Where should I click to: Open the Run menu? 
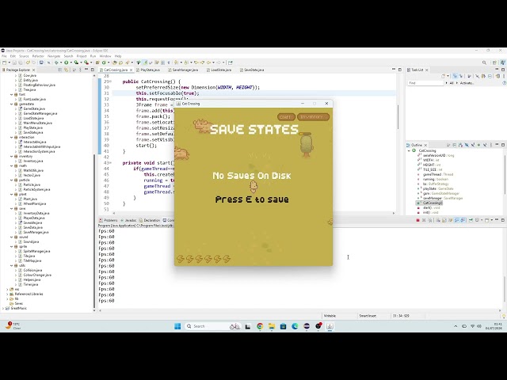(93, 56)
